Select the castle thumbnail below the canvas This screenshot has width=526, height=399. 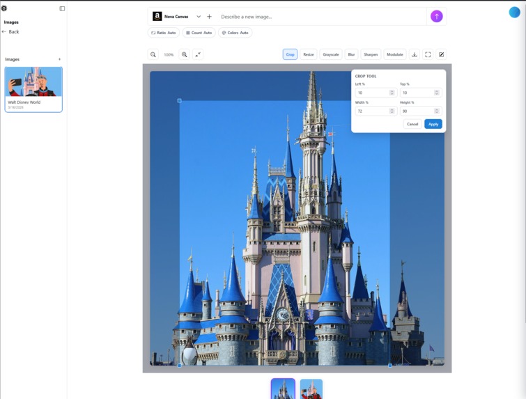pyautogui.click(x=283, y=389)
